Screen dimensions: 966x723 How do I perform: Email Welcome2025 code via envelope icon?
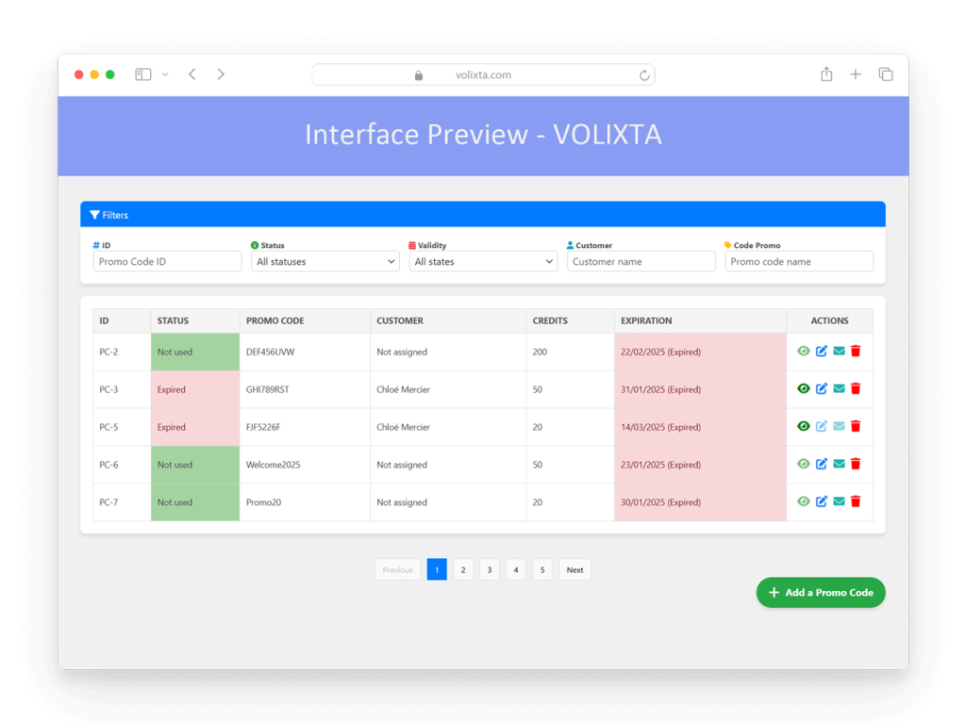(839, 464)
